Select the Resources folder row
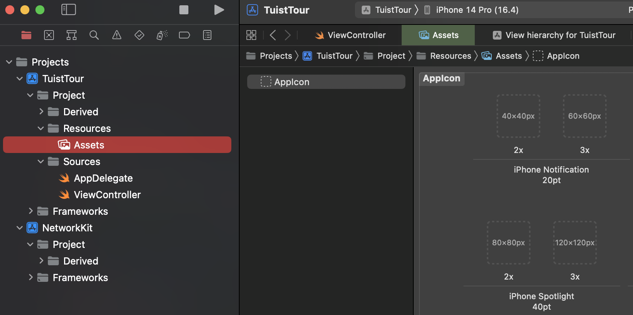Image resolution: width=633 pixels, height=315 pixels. [117, 128]
